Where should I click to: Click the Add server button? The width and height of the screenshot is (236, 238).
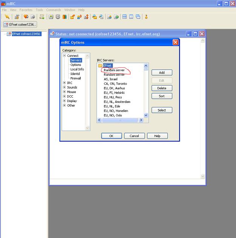[162, 73]
